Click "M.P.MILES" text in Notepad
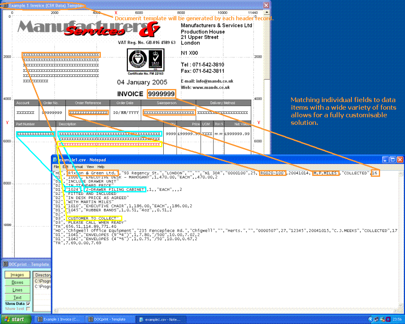The height and width of the screenshot is (324, 405). (x=325, y=173)
